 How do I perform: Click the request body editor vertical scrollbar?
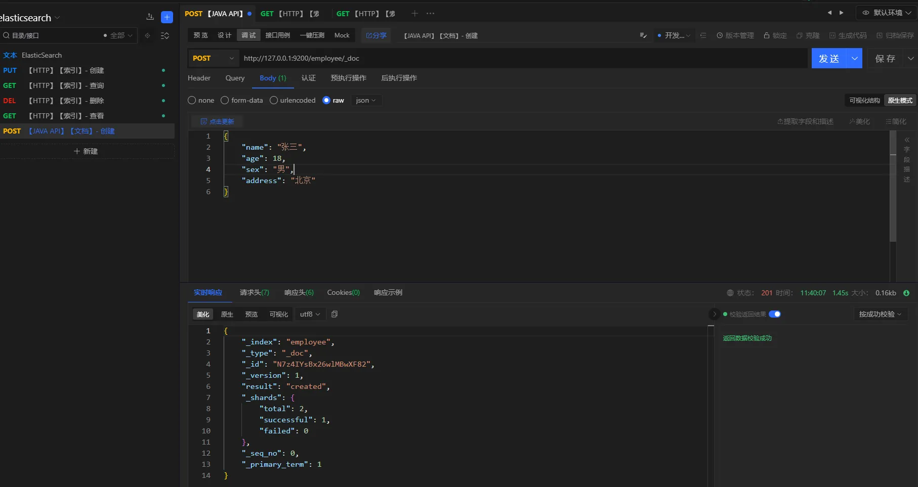coord(893,187)
